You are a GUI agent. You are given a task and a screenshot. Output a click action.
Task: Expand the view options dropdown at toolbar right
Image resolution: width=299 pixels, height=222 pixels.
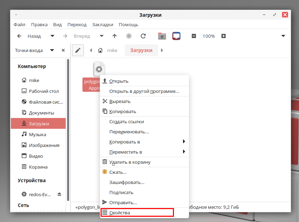(x=283, y=36)
